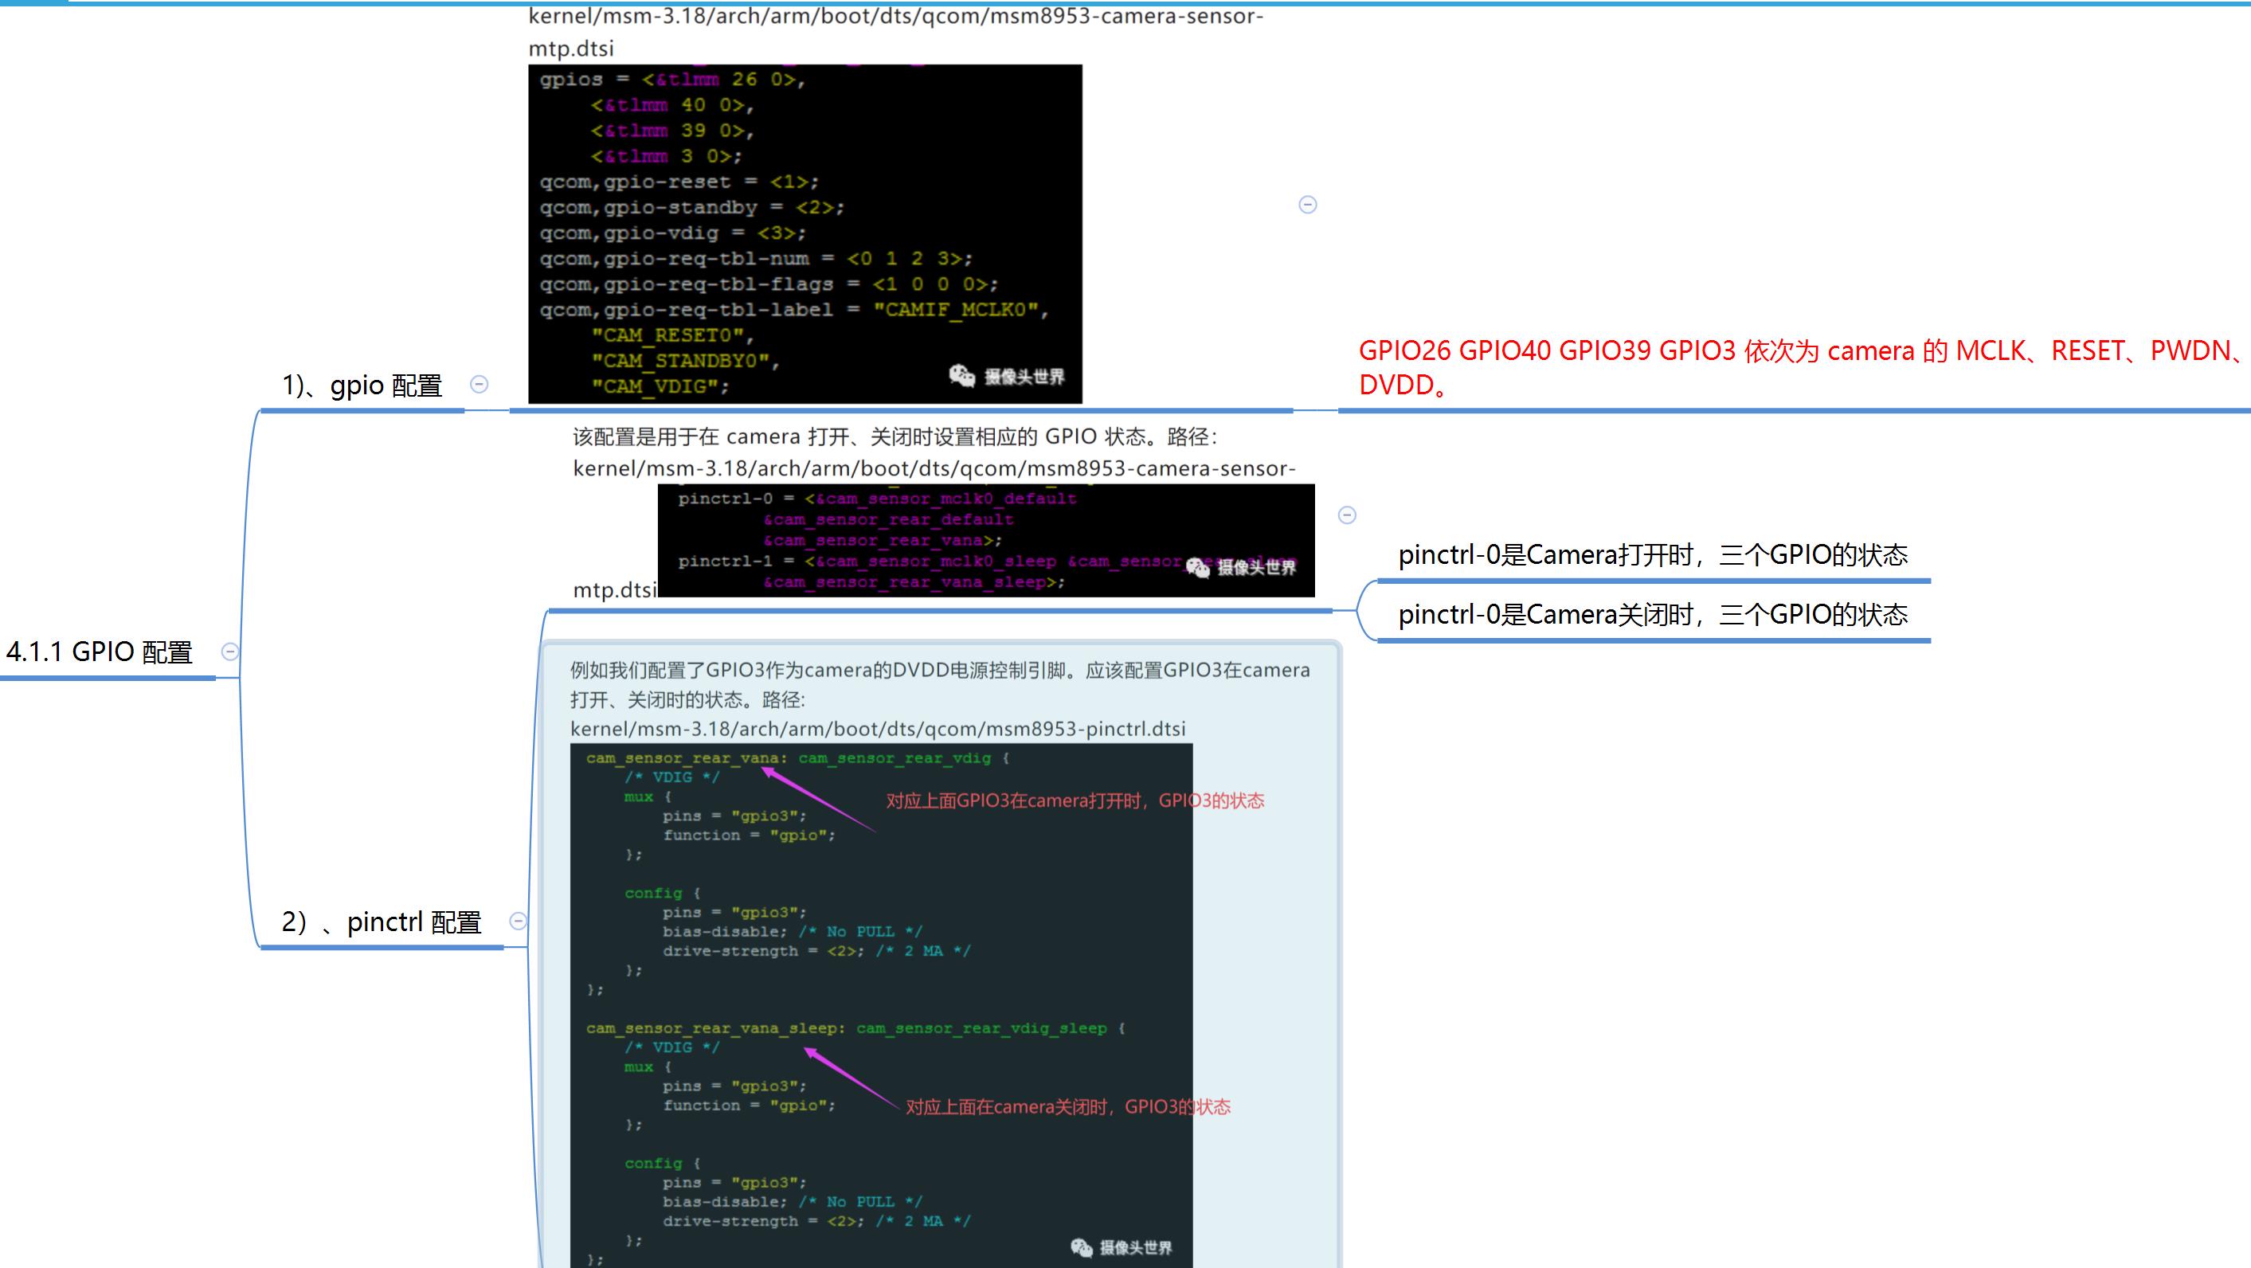Select the 1)、gpio 配置 subtopic
This screenshot has width=2251, height=1268.
(362, 385)
